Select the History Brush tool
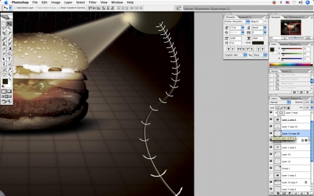 point(9,44)
